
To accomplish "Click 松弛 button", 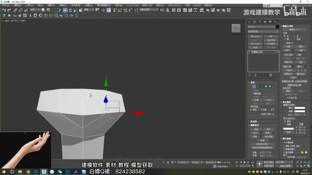I will click(x=293, y=78).
